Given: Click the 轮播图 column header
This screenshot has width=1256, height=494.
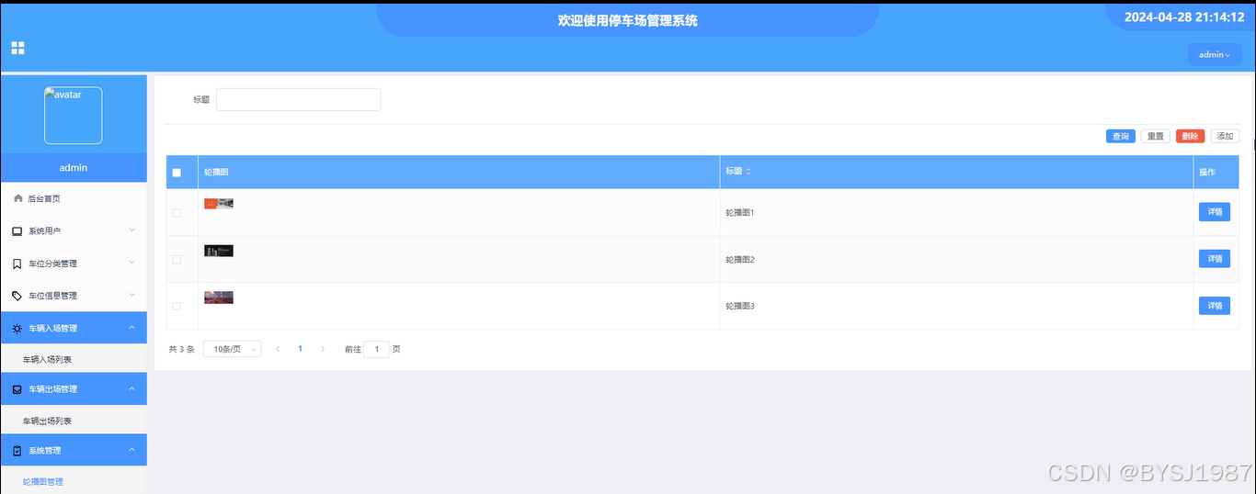Looking at the screenshot, I should point(459,173).
